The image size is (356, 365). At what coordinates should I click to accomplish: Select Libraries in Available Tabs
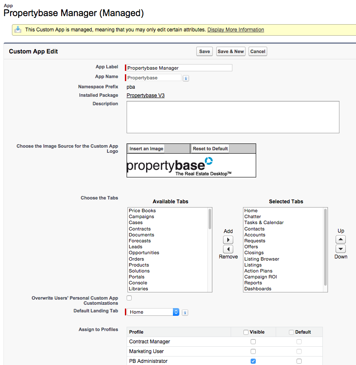coord(138,289)
